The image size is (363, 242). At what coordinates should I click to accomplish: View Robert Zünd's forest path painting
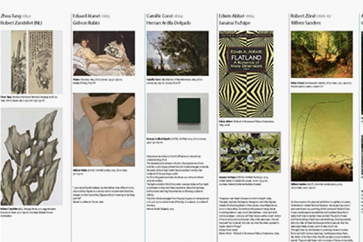322,54
